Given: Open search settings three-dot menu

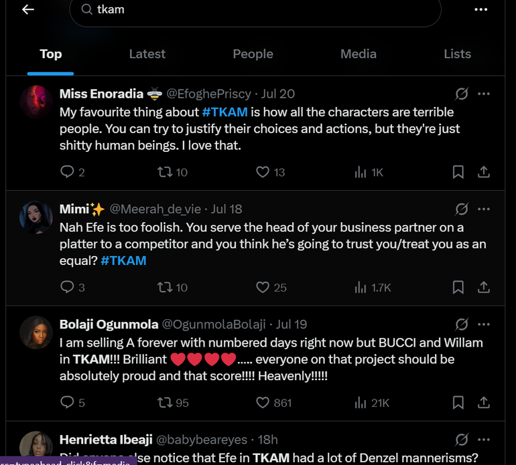Looking at the screenshot, I should (x=480, y=9).
